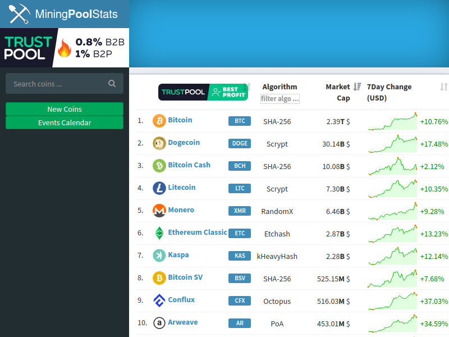Click the KAS ticker badge
Image resolution: width=449 pixels, height=337 pixels.
coord(240,256)
